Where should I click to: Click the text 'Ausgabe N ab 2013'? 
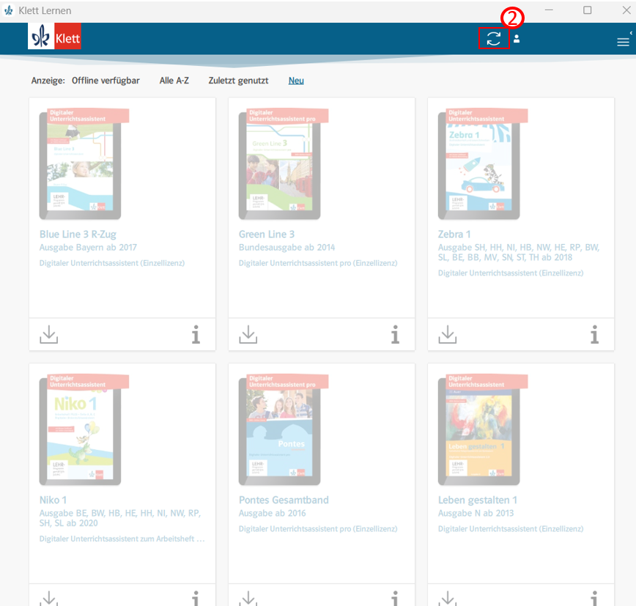click(476, 513)
